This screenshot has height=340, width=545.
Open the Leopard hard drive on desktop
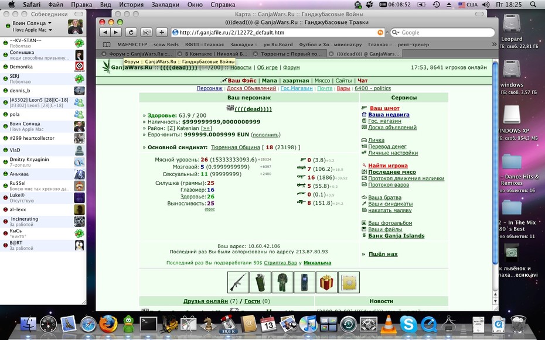click(x=512, y=24)
